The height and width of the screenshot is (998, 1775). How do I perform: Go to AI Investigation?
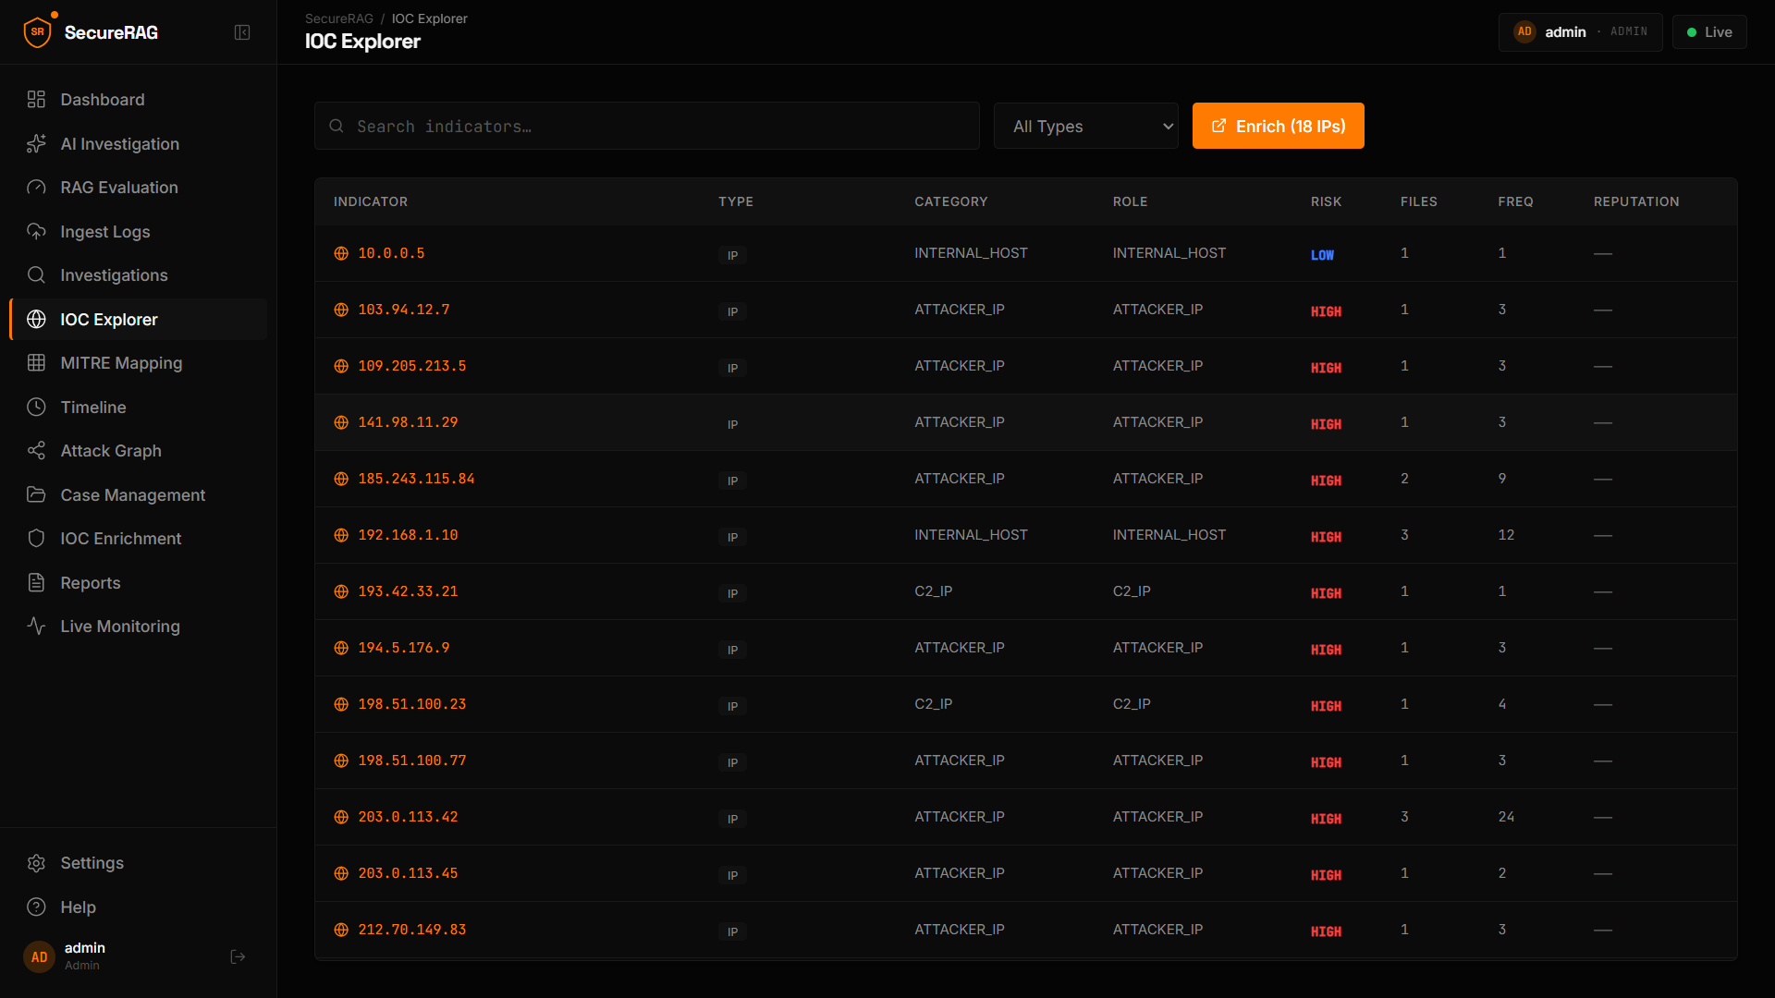click(x=139, y=144)
